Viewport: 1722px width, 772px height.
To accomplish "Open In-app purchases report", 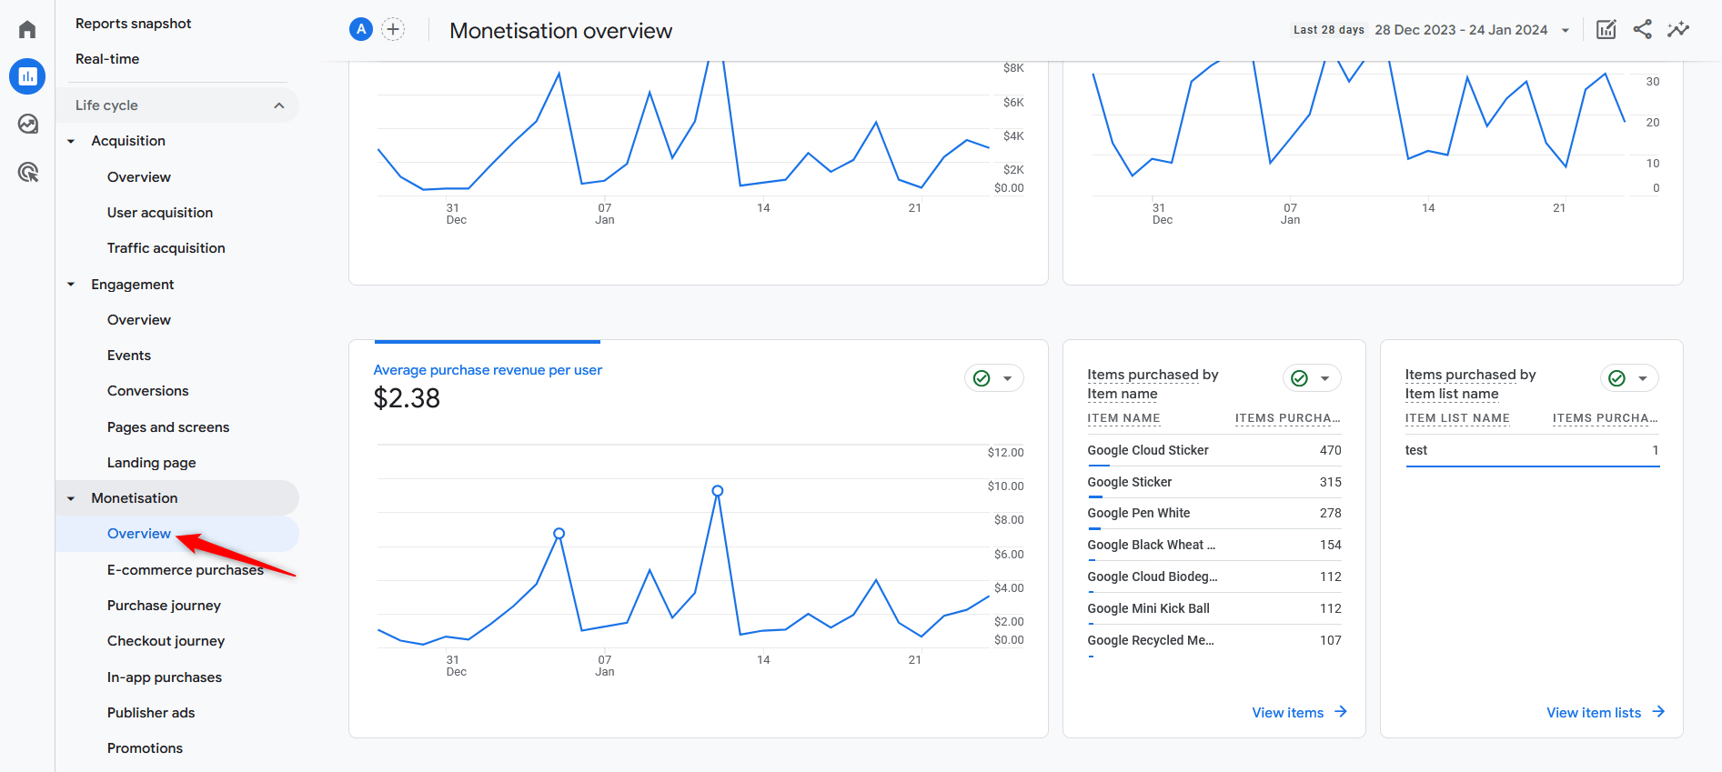I will coord(165,677).
